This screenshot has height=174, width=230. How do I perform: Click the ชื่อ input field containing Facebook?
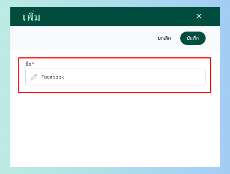tap(115, 77)
